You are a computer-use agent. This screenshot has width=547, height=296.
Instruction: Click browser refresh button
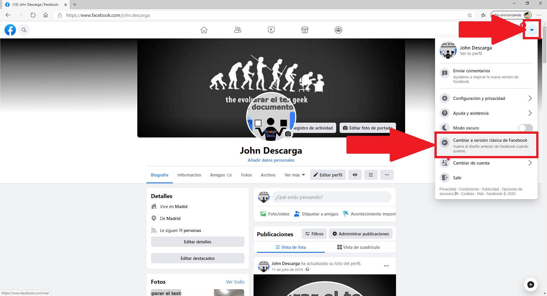click(x=33, y=15)
